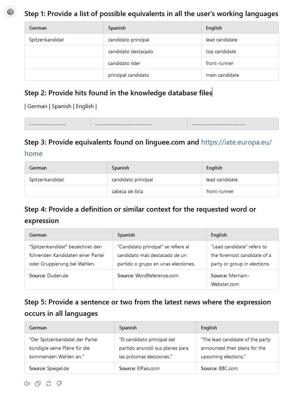Click the 'main candidate' table cell
This screenshot has width=288, height=394.
click(222, 75)
